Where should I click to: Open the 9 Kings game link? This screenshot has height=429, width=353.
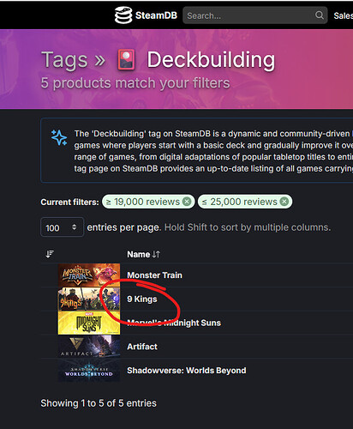[142, 299]
